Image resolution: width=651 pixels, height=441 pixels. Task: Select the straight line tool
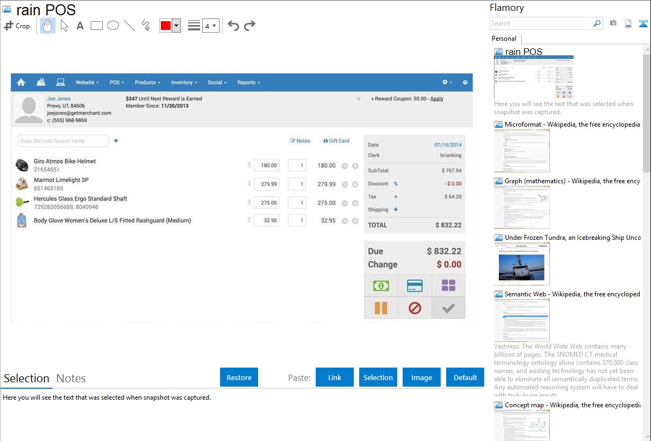coord(129,26)
